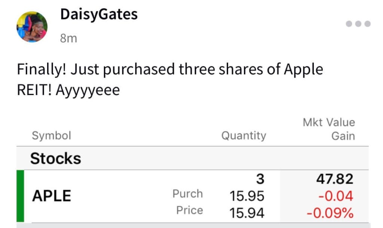Sort by Symbol column header

tap(52, 136)
